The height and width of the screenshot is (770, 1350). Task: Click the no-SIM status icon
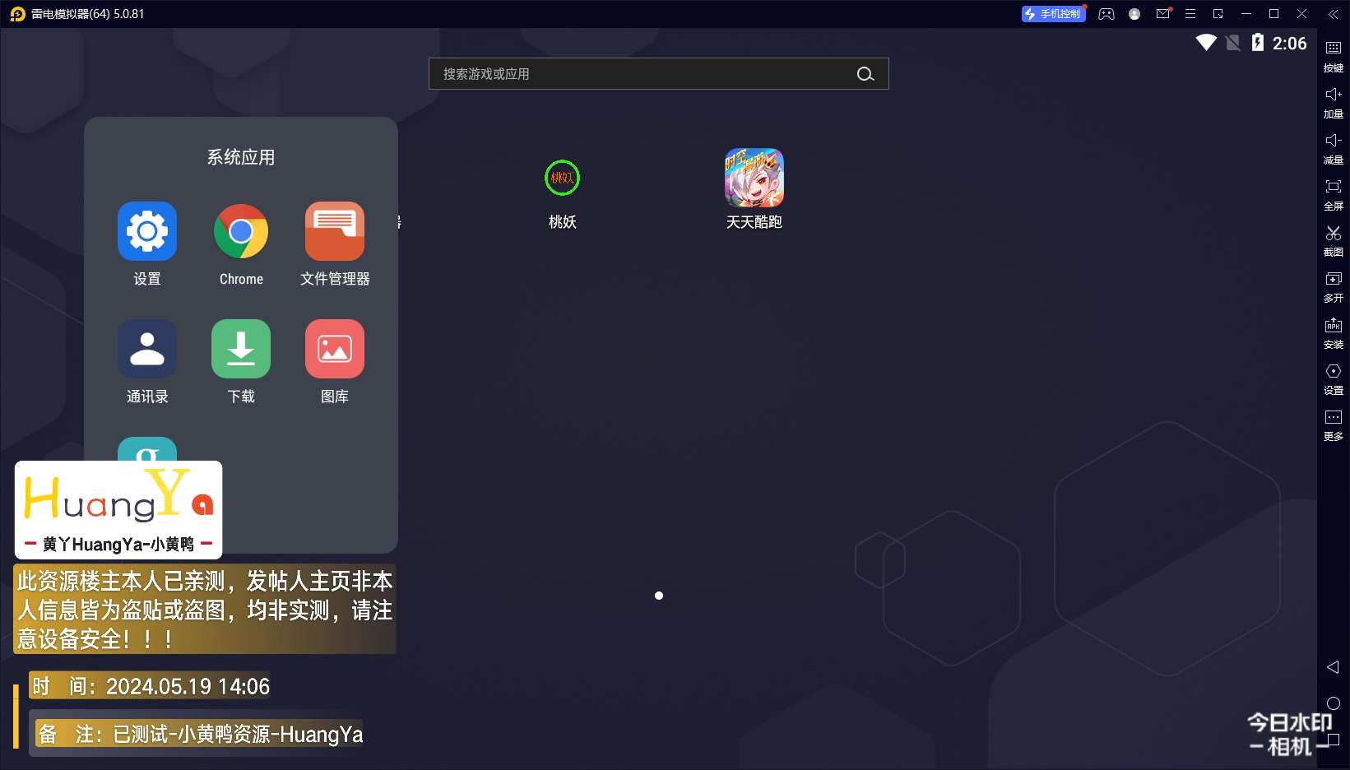point(1232,43)
